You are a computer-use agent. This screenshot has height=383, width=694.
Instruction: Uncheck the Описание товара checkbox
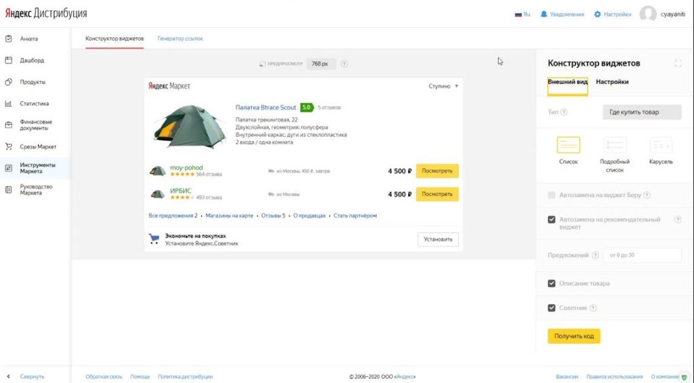click(552, 283)
